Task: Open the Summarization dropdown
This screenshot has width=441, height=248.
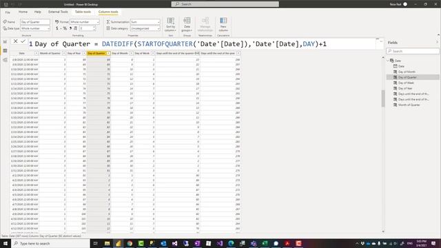Action: 145,21
